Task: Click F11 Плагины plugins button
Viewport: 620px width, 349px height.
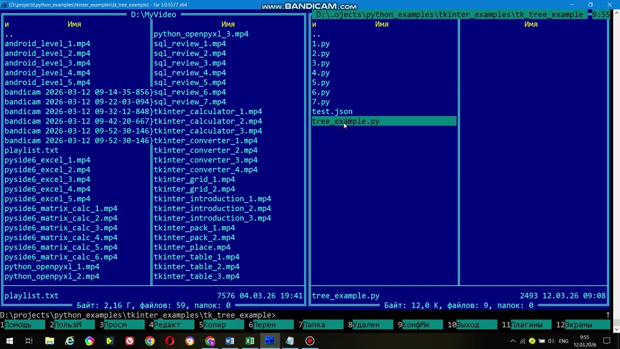Action: (x=527, y=325)
